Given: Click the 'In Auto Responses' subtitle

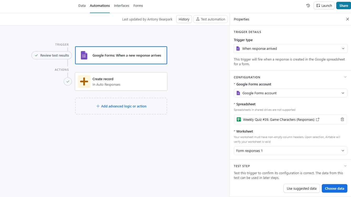Looking at the screenshot, I should [106, 84].
